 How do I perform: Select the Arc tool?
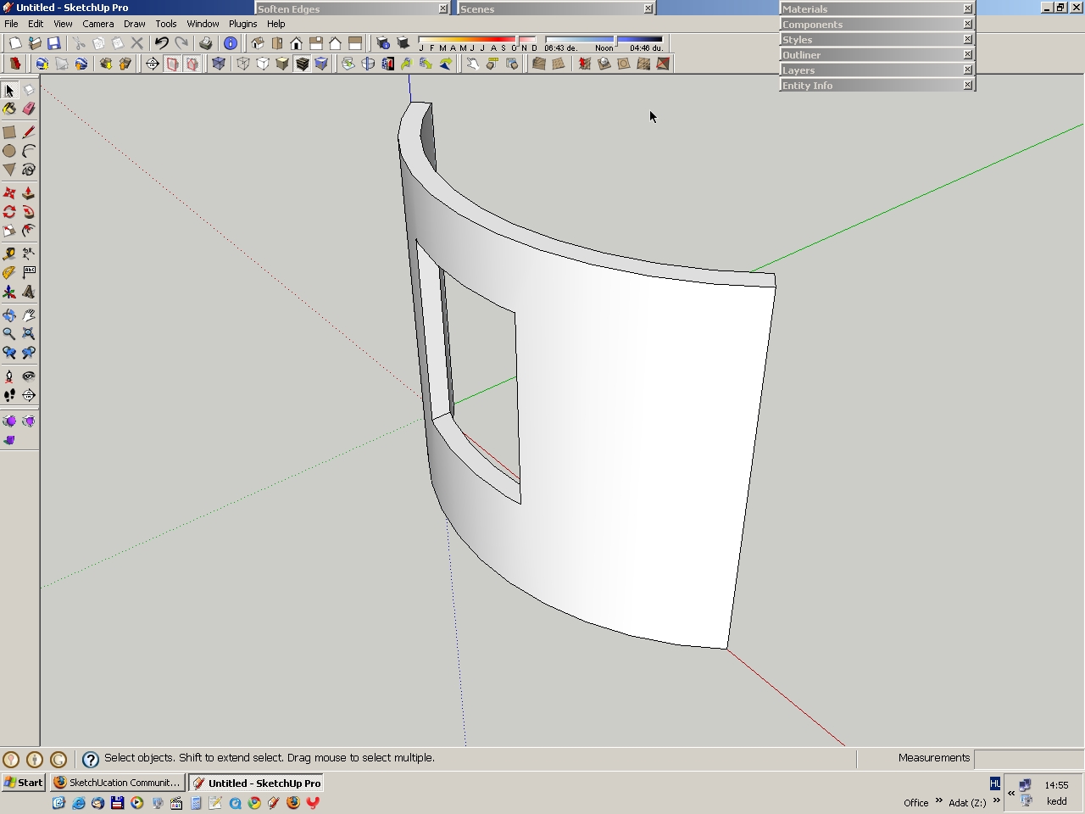pyautogui.click(x=29, y=151)
